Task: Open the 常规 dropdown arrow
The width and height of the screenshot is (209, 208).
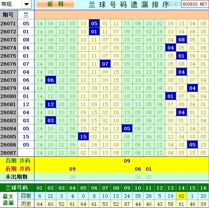Action: pyautogui.click(x=26, y=4)
